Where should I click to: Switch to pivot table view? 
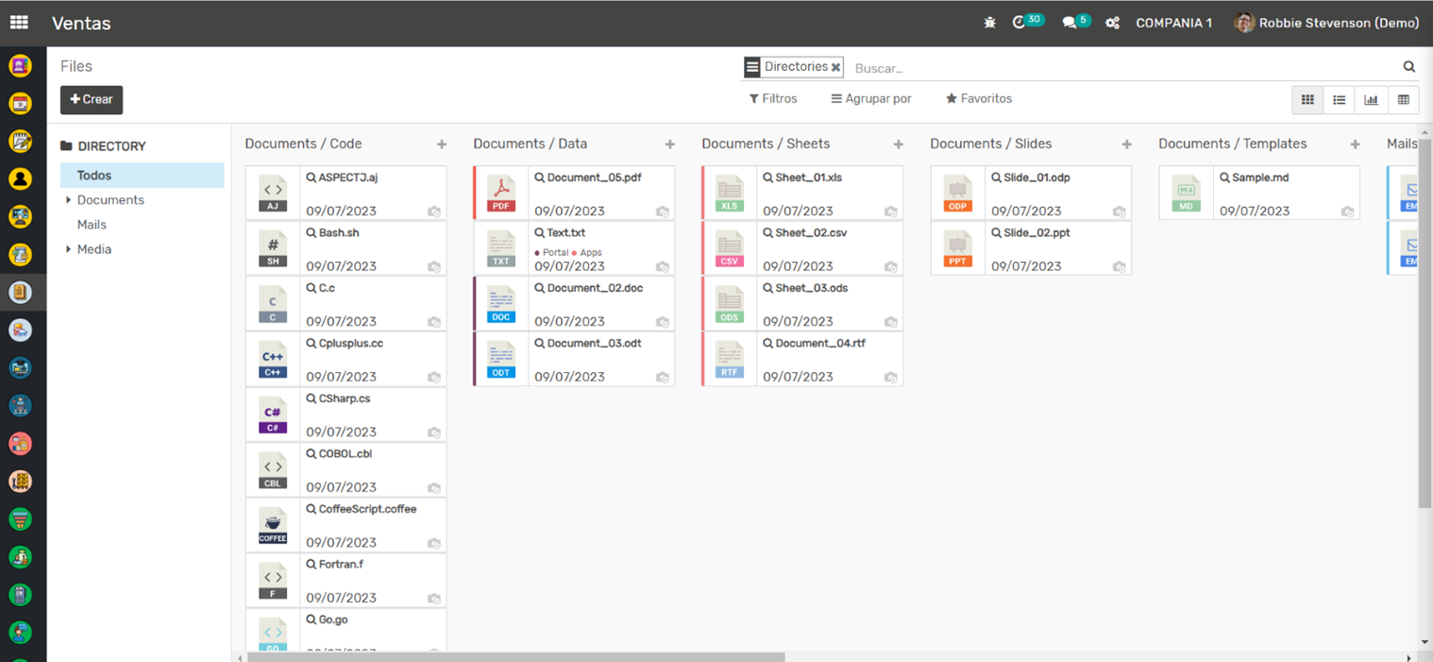[x=1403, y=100]
